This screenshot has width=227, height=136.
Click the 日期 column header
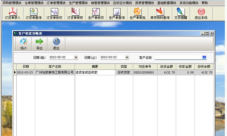pos(26,67)
